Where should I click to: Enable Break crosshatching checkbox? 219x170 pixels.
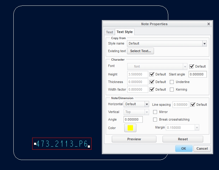coord(155,120)
